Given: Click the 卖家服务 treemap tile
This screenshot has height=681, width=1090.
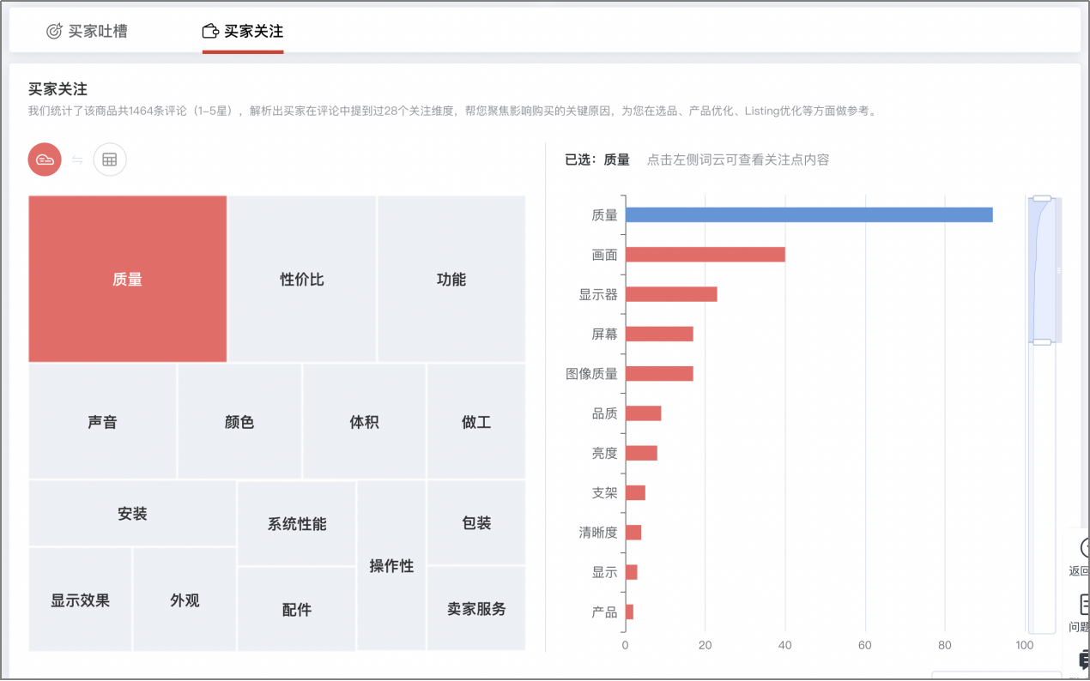Looking at the screenshot, I should pos(476,609).
